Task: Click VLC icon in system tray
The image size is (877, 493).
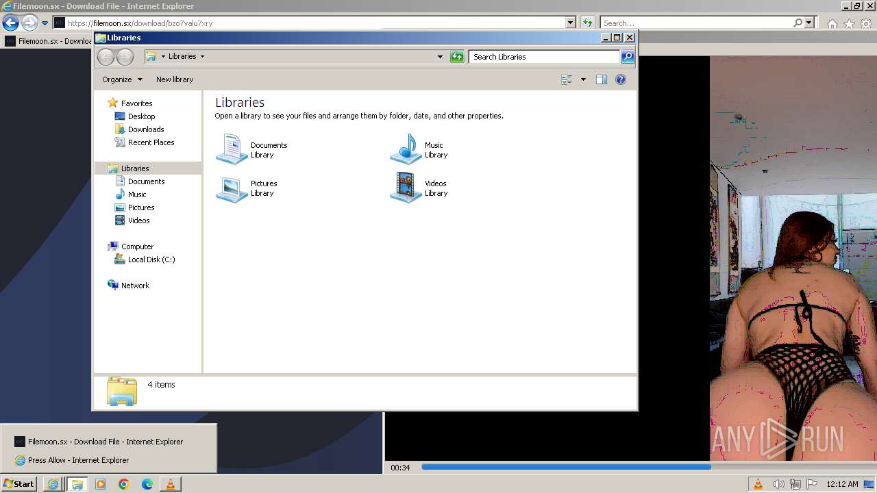Action: point(758,484)
